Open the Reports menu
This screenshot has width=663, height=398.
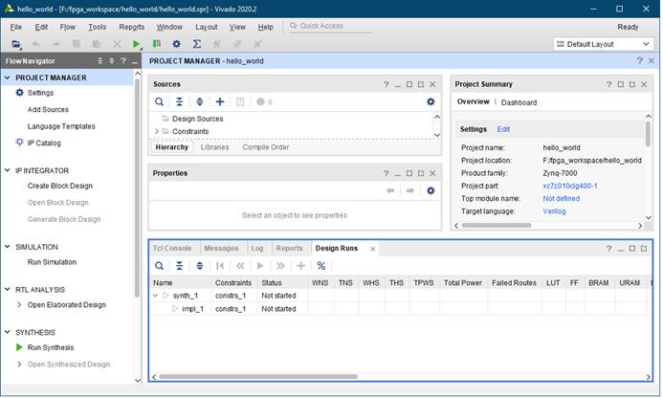[x=132, y=27]
